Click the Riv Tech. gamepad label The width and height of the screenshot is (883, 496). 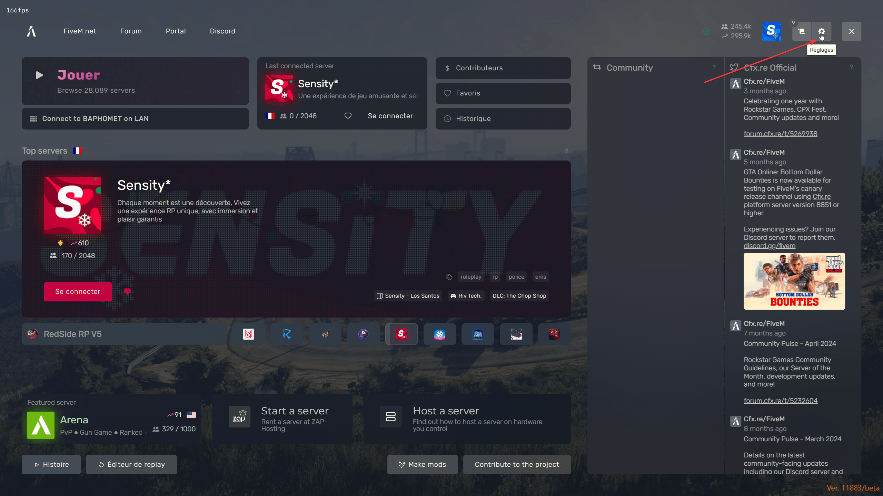click(466, 296)
